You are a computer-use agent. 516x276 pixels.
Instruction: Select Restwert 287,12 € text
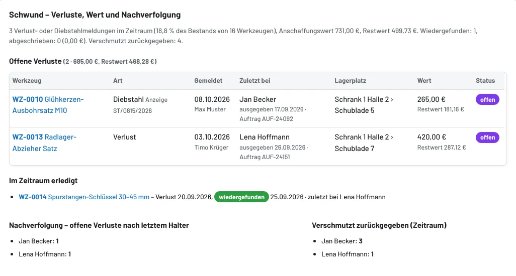[x=442, y=148]
